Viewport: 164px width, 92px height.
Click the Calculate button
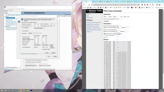[x=106, y=21]
